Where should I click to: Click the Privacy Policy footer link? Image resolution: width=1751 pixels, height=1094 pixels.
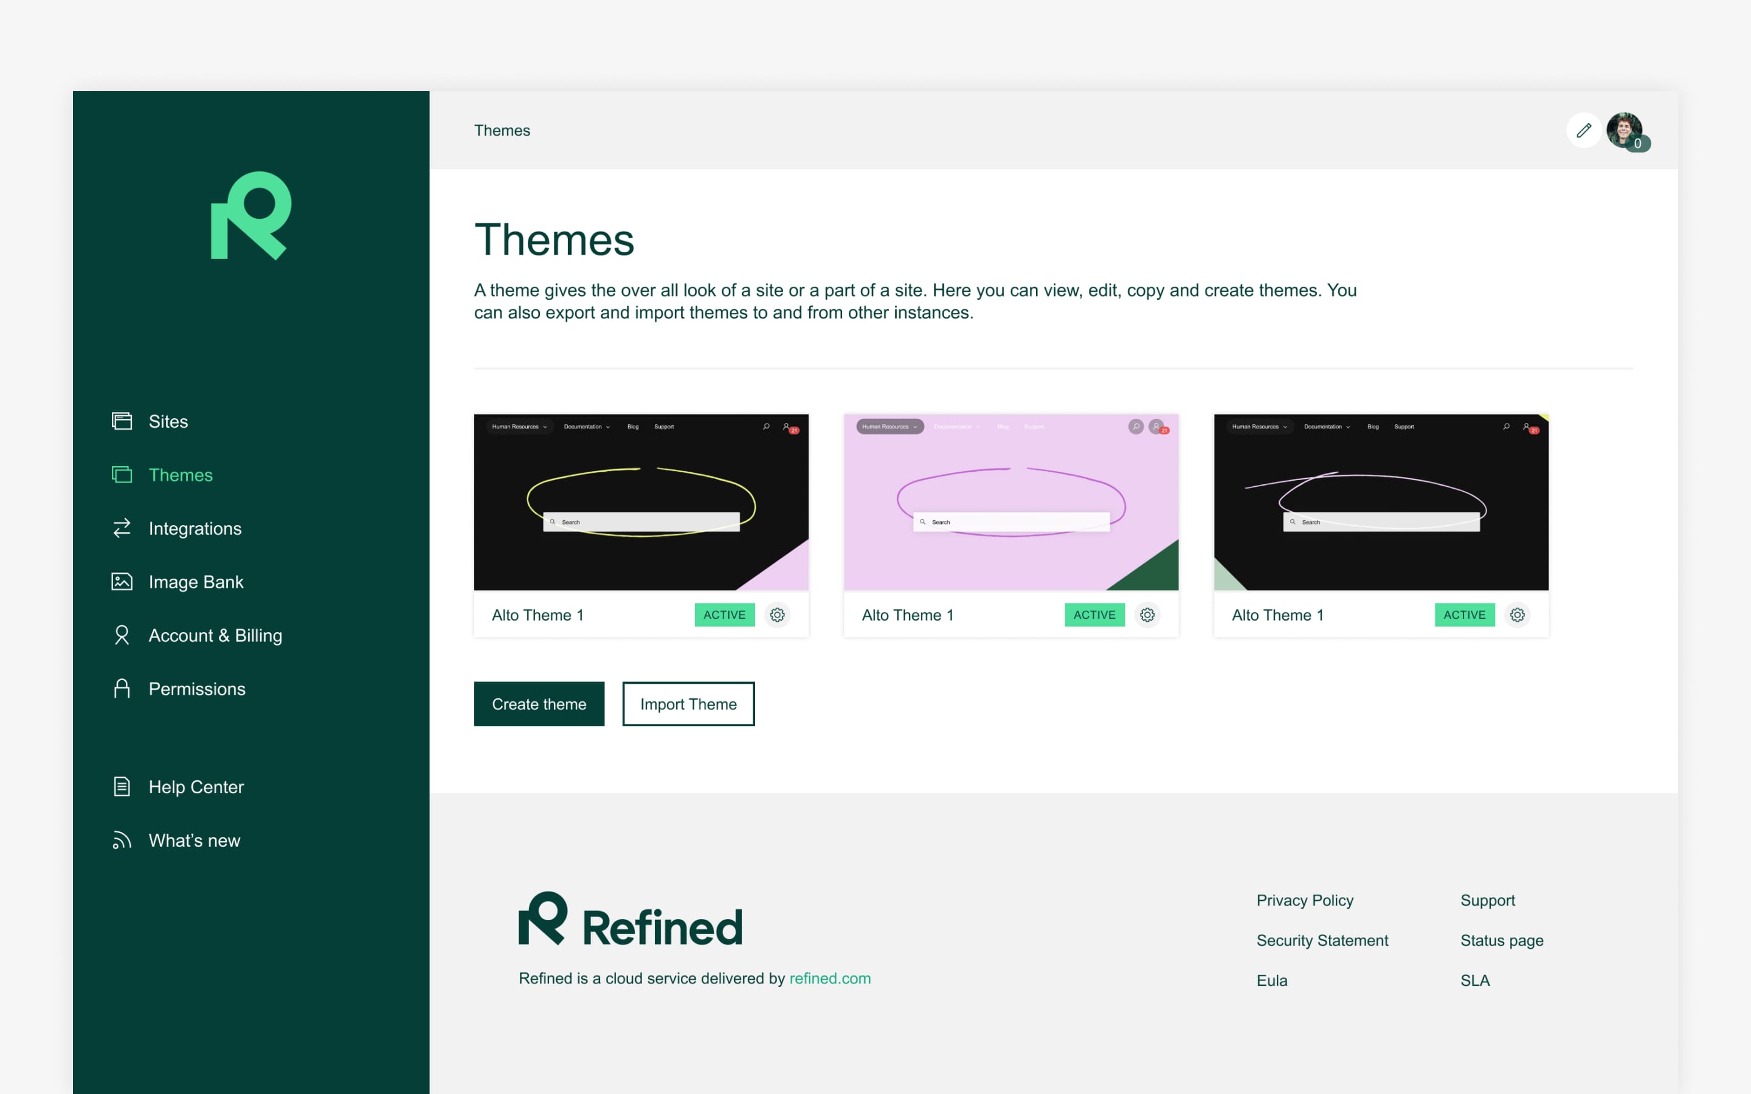click(x=1305, y=900)
